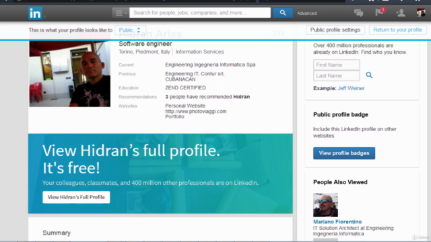Click the Public profile badge heading
The width and height of the screenshot is (431, 242).
(341, 115)
